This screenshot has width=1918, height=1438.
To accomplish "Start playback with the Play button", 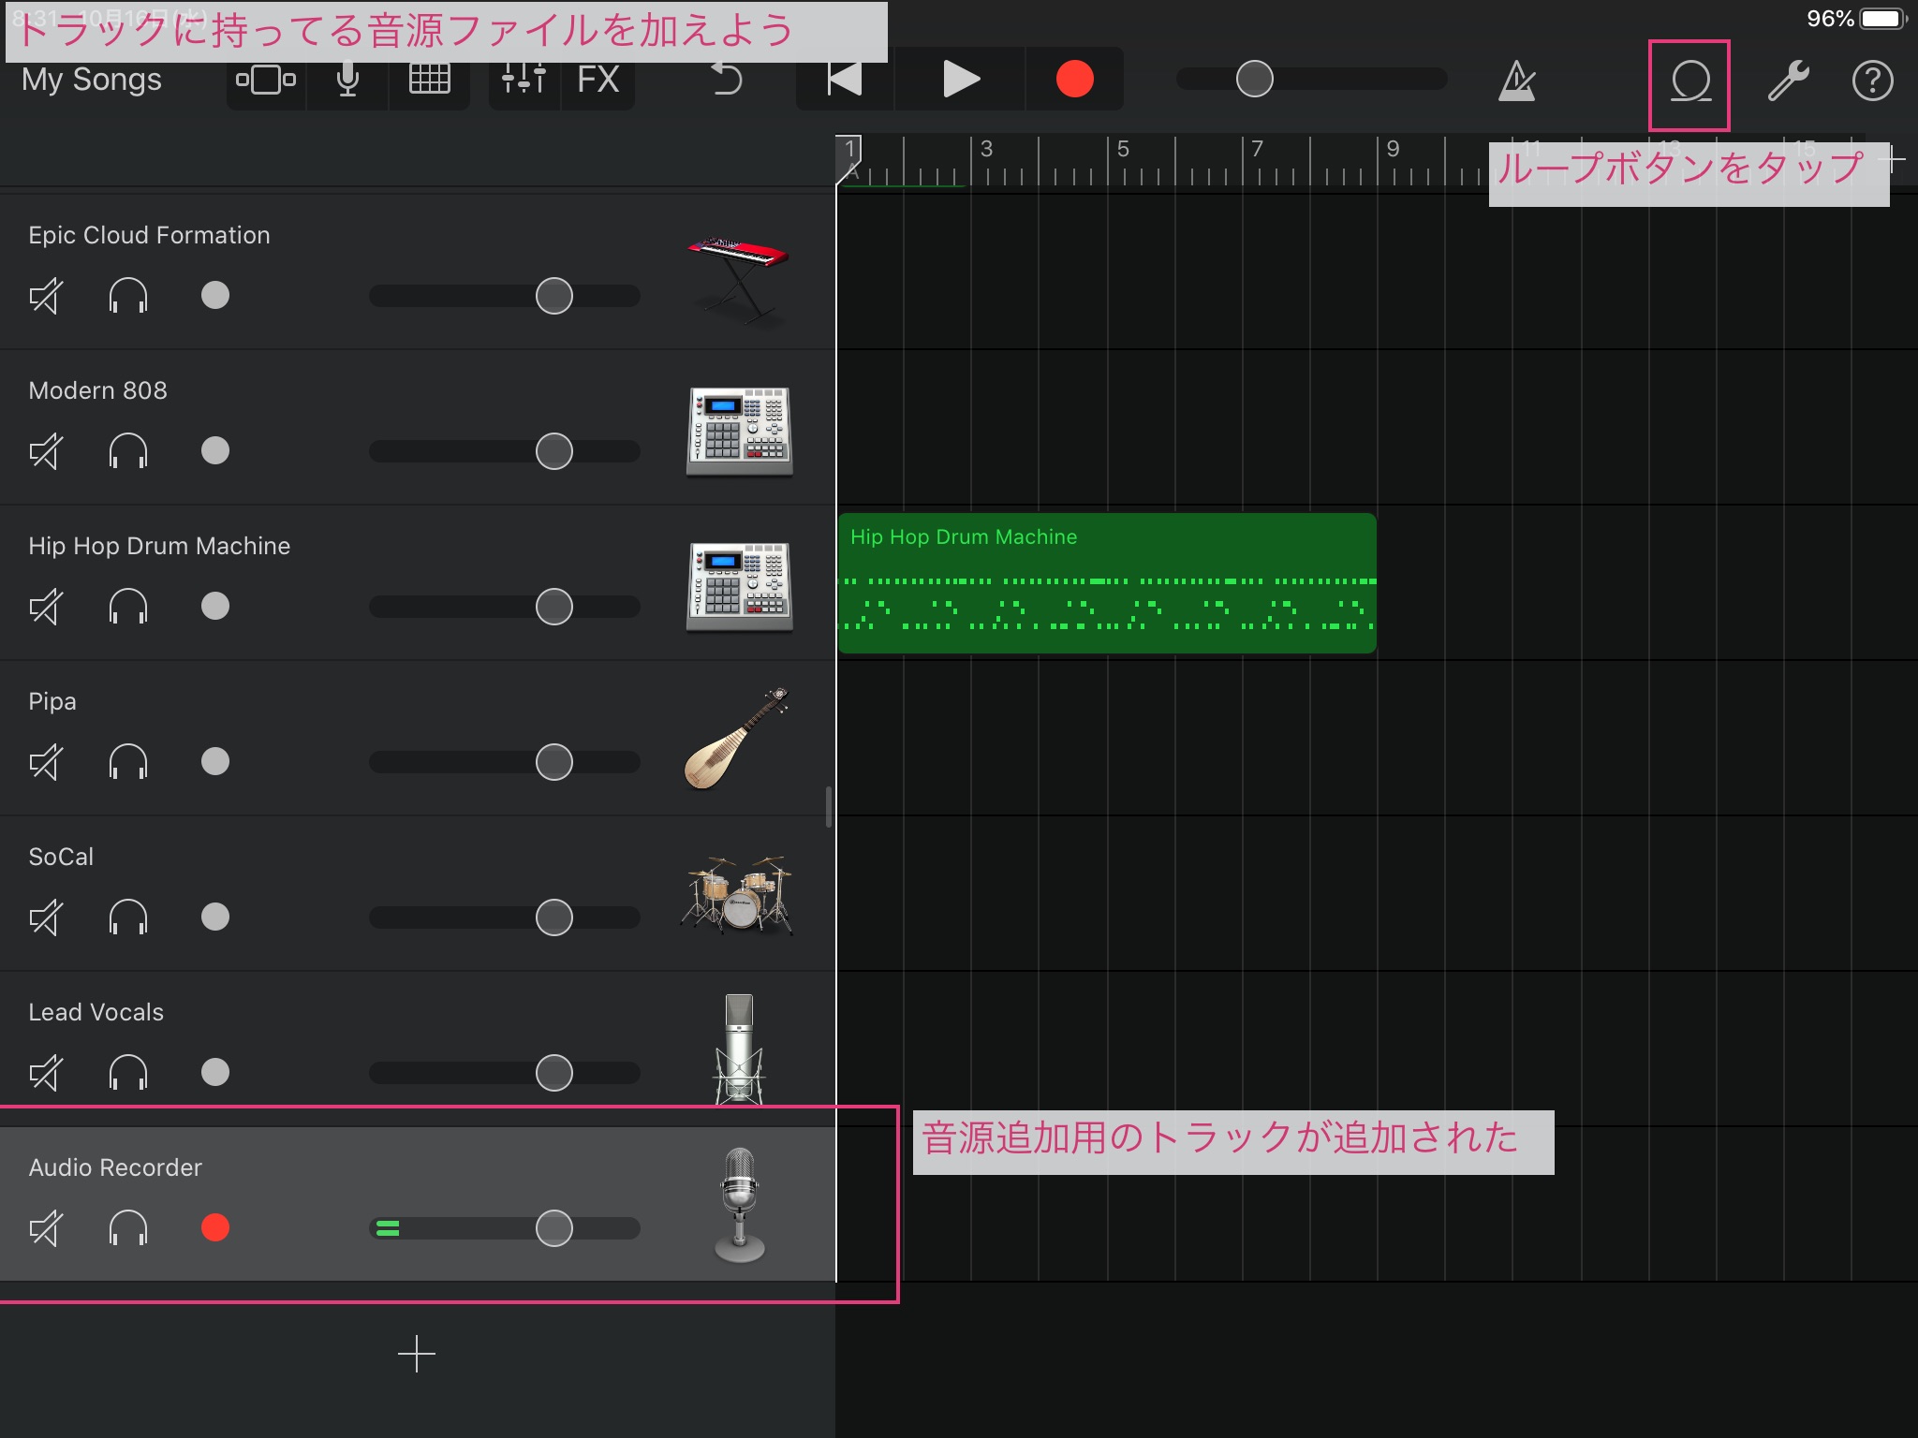I will click(x=961, y=80).
